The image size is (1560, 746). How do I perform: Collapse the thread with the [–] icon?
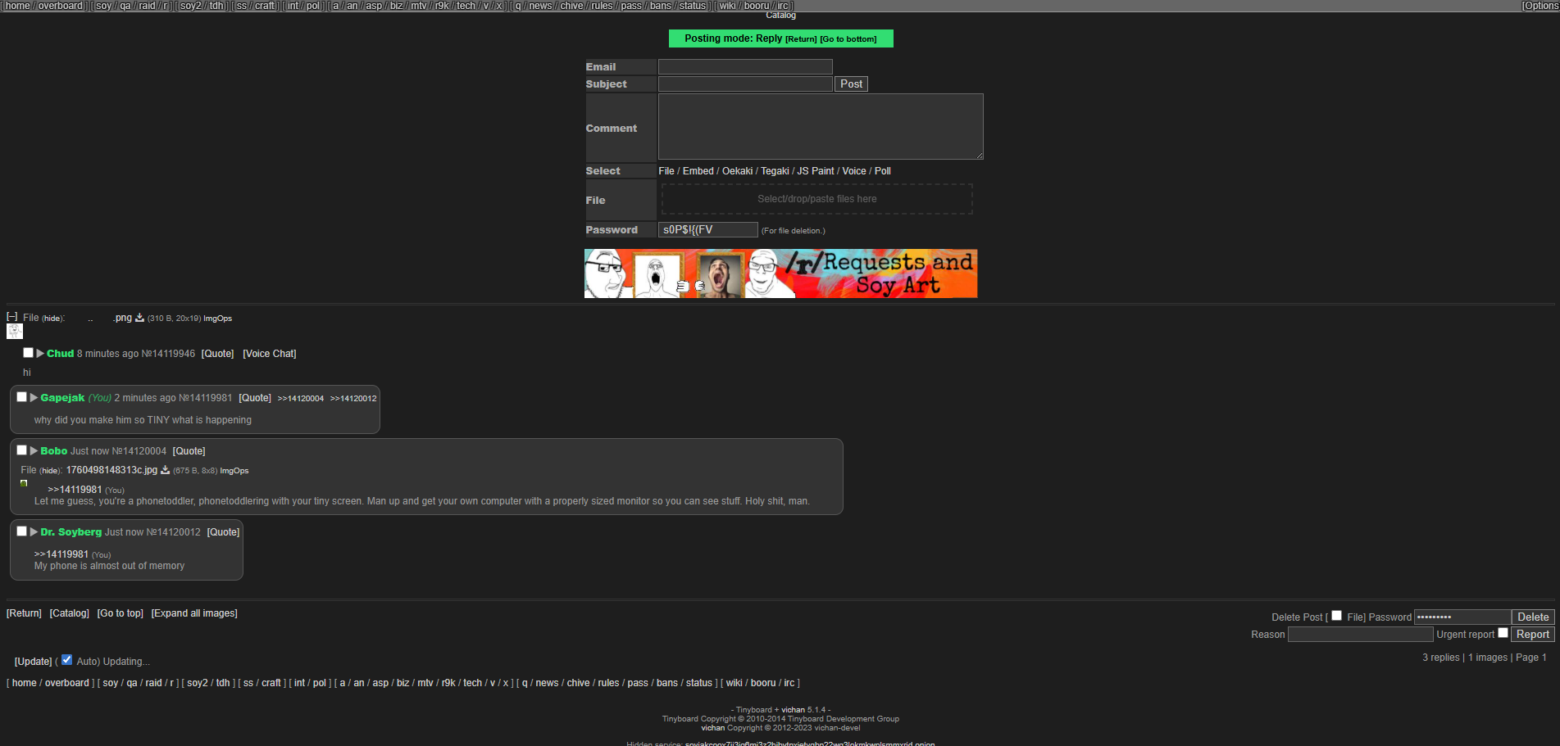point(12,317)
